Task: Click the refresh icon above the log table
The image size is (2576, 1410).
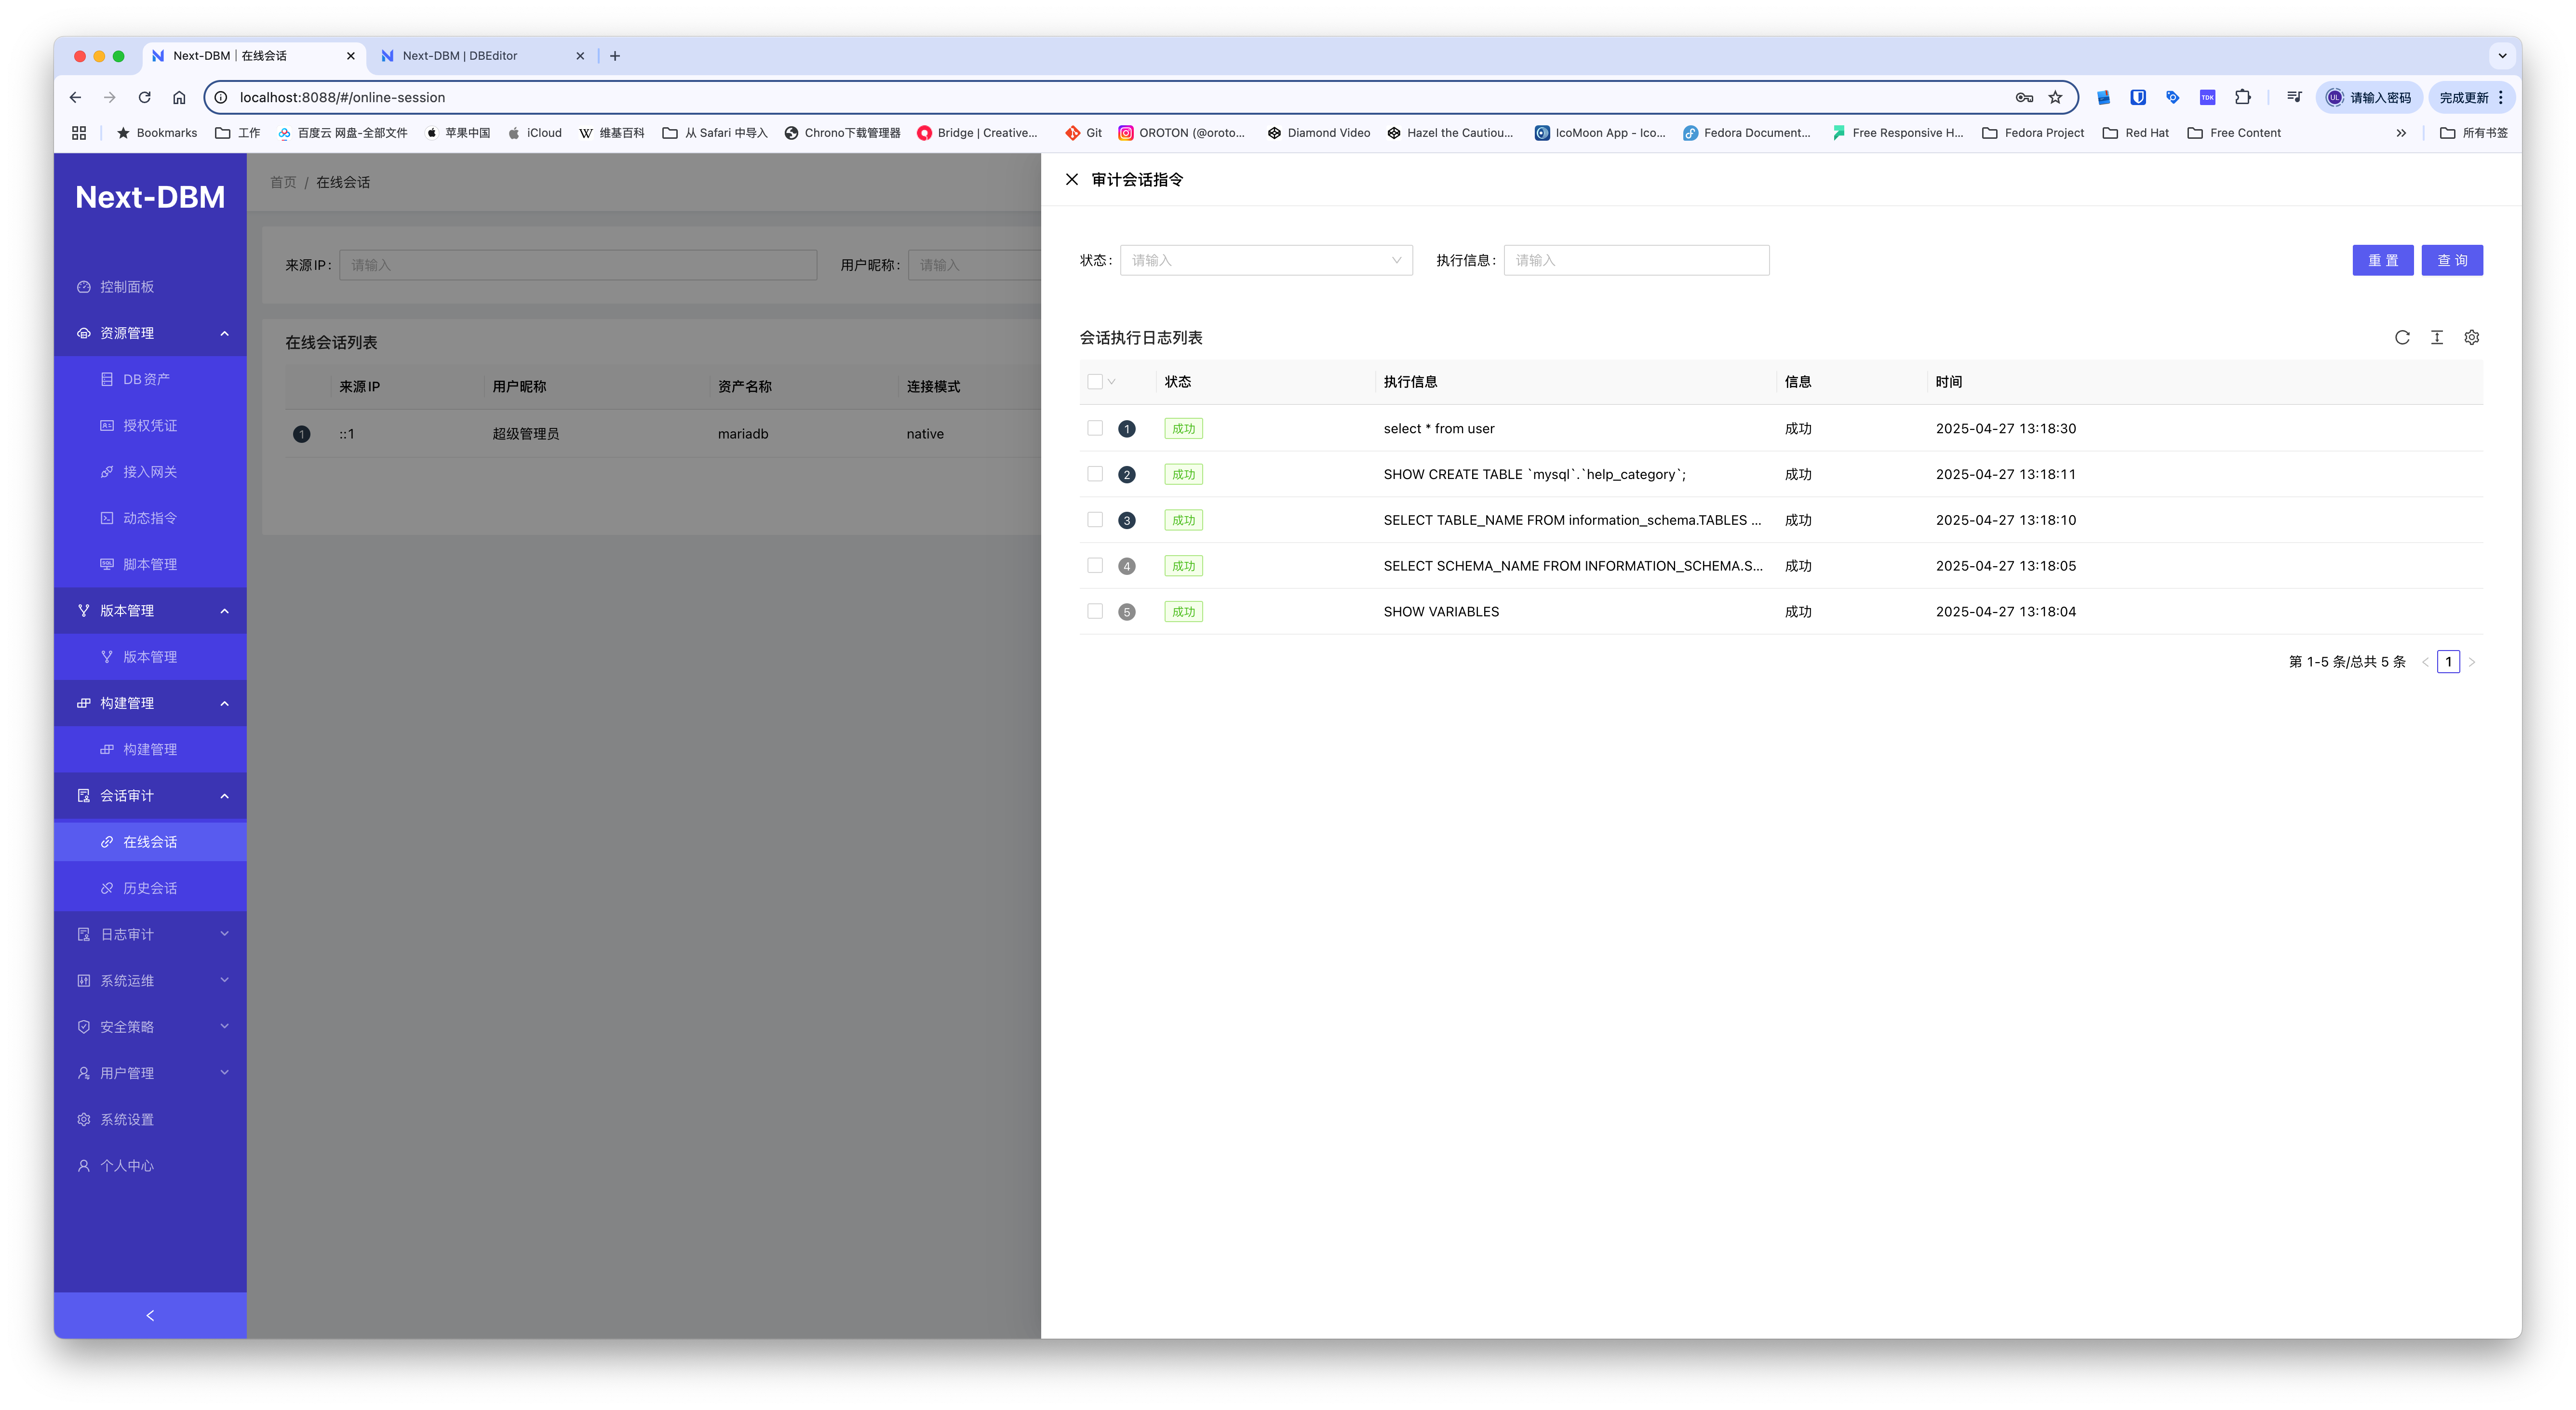Action: [2402, 338]
